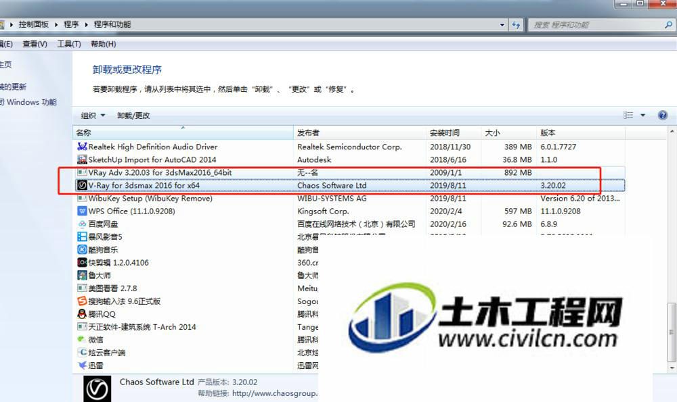Click 程序和功能 in breadcrumb
This screenshot has height=402, width=677.
[112, 24]
